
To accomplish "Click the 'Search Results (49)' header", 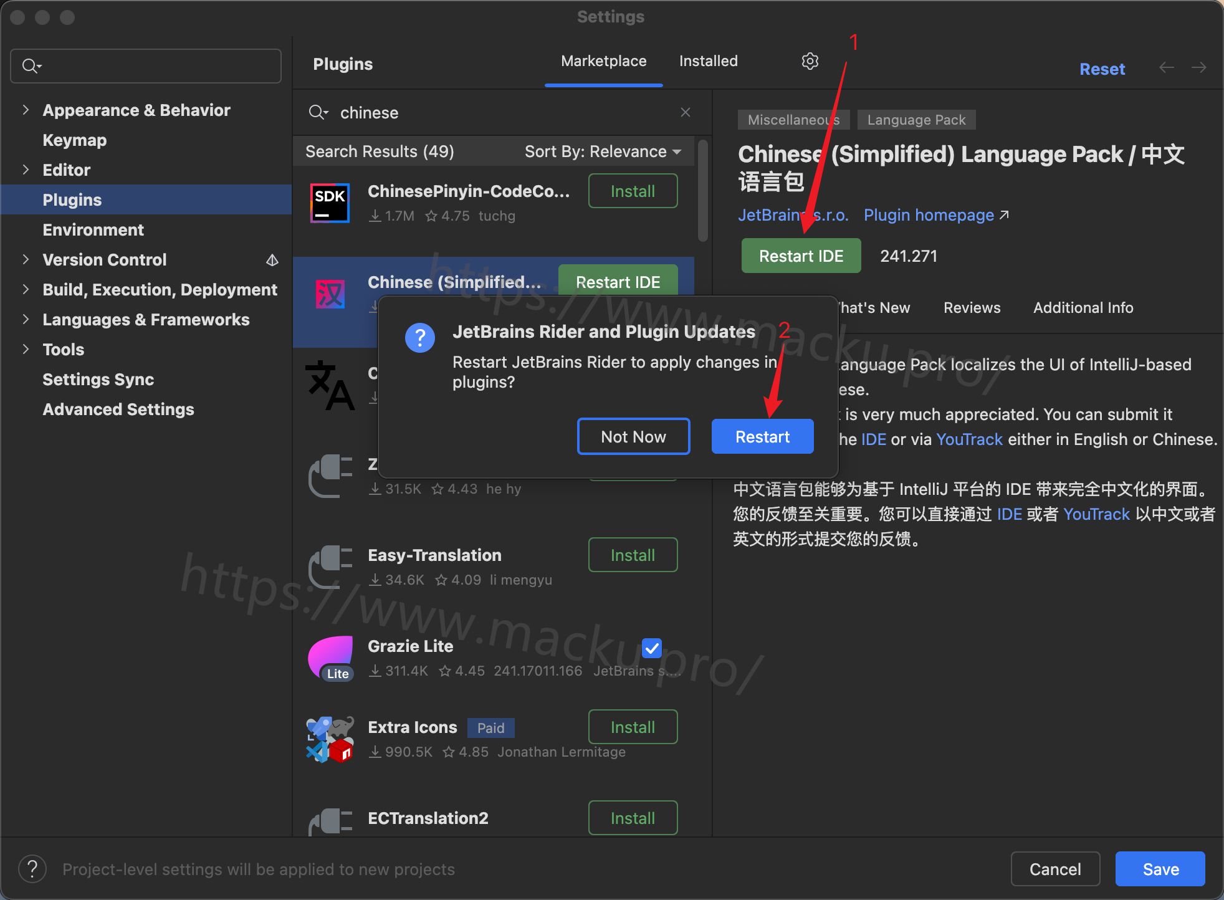I will click(380, 151).
